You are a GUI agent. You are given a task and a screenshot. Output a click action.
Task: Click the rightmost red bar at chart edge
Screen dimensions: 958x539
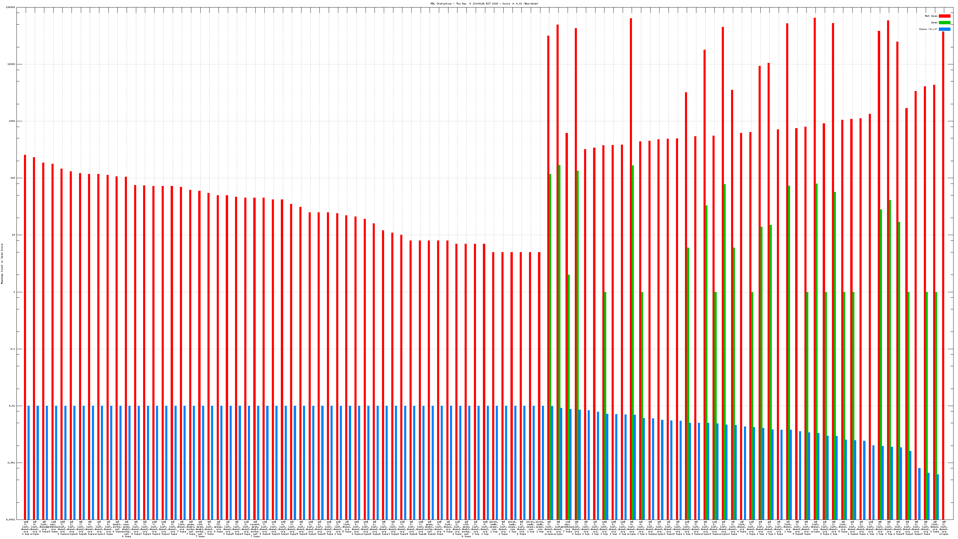[x=943, y=275]
